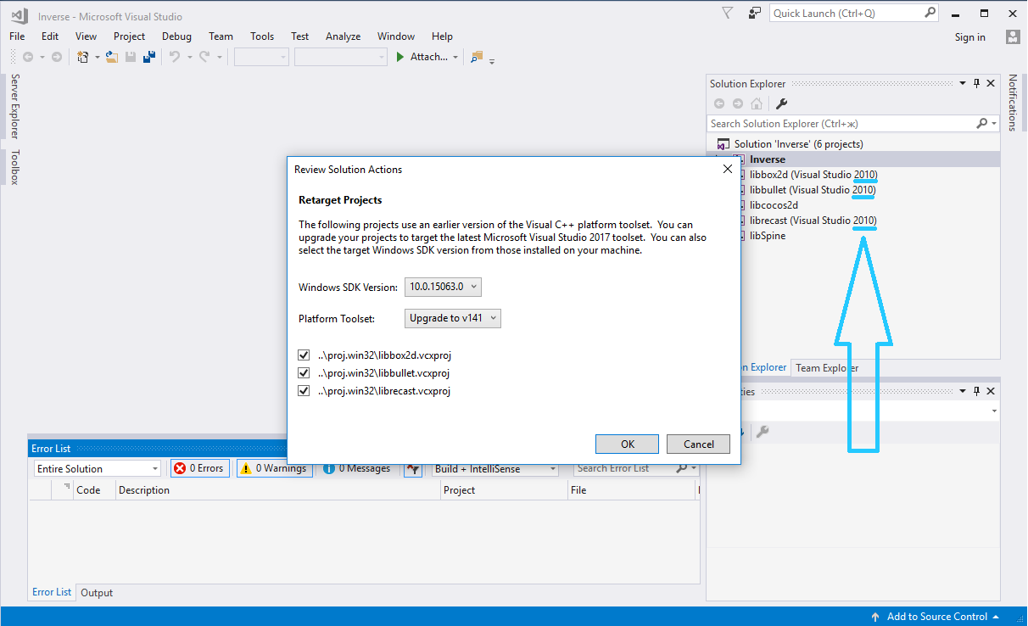Uncheck the libbullet.vcxproj checkbox
Viewport: 1028px width, 626px height.
[x=304, y=373]
